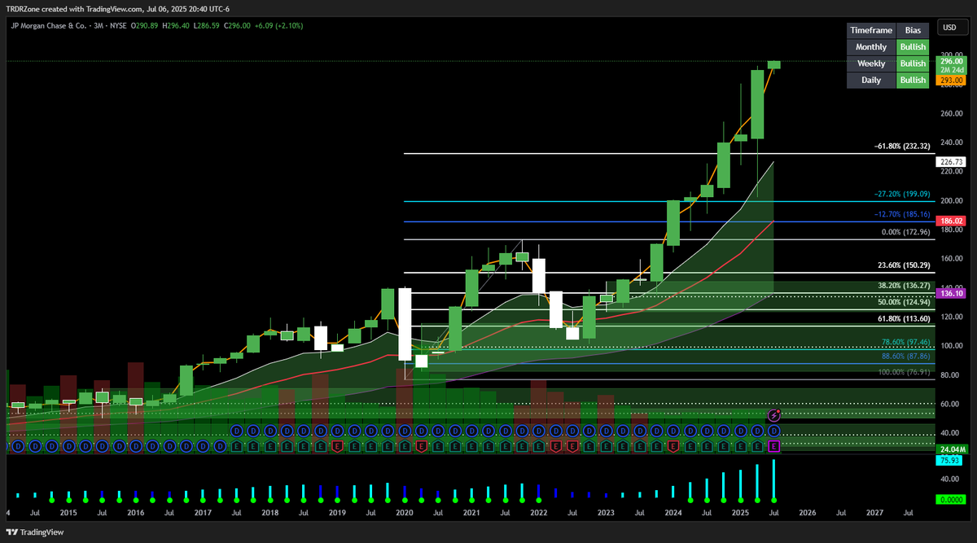Click the red 186.02 price label
The height and width of the screenshot is (543, 977).
(x=952, y=221)
